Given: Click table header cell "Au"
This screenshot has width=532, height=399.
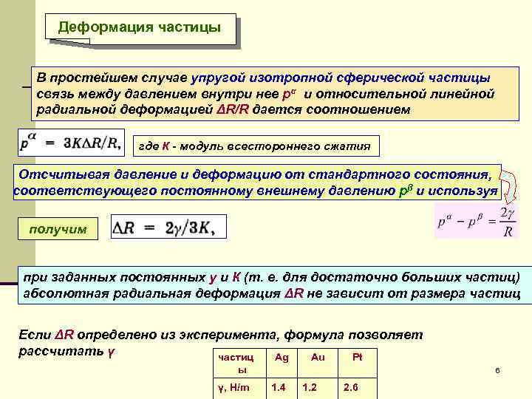Looking at the screenshot, I should tap(318, 363).
